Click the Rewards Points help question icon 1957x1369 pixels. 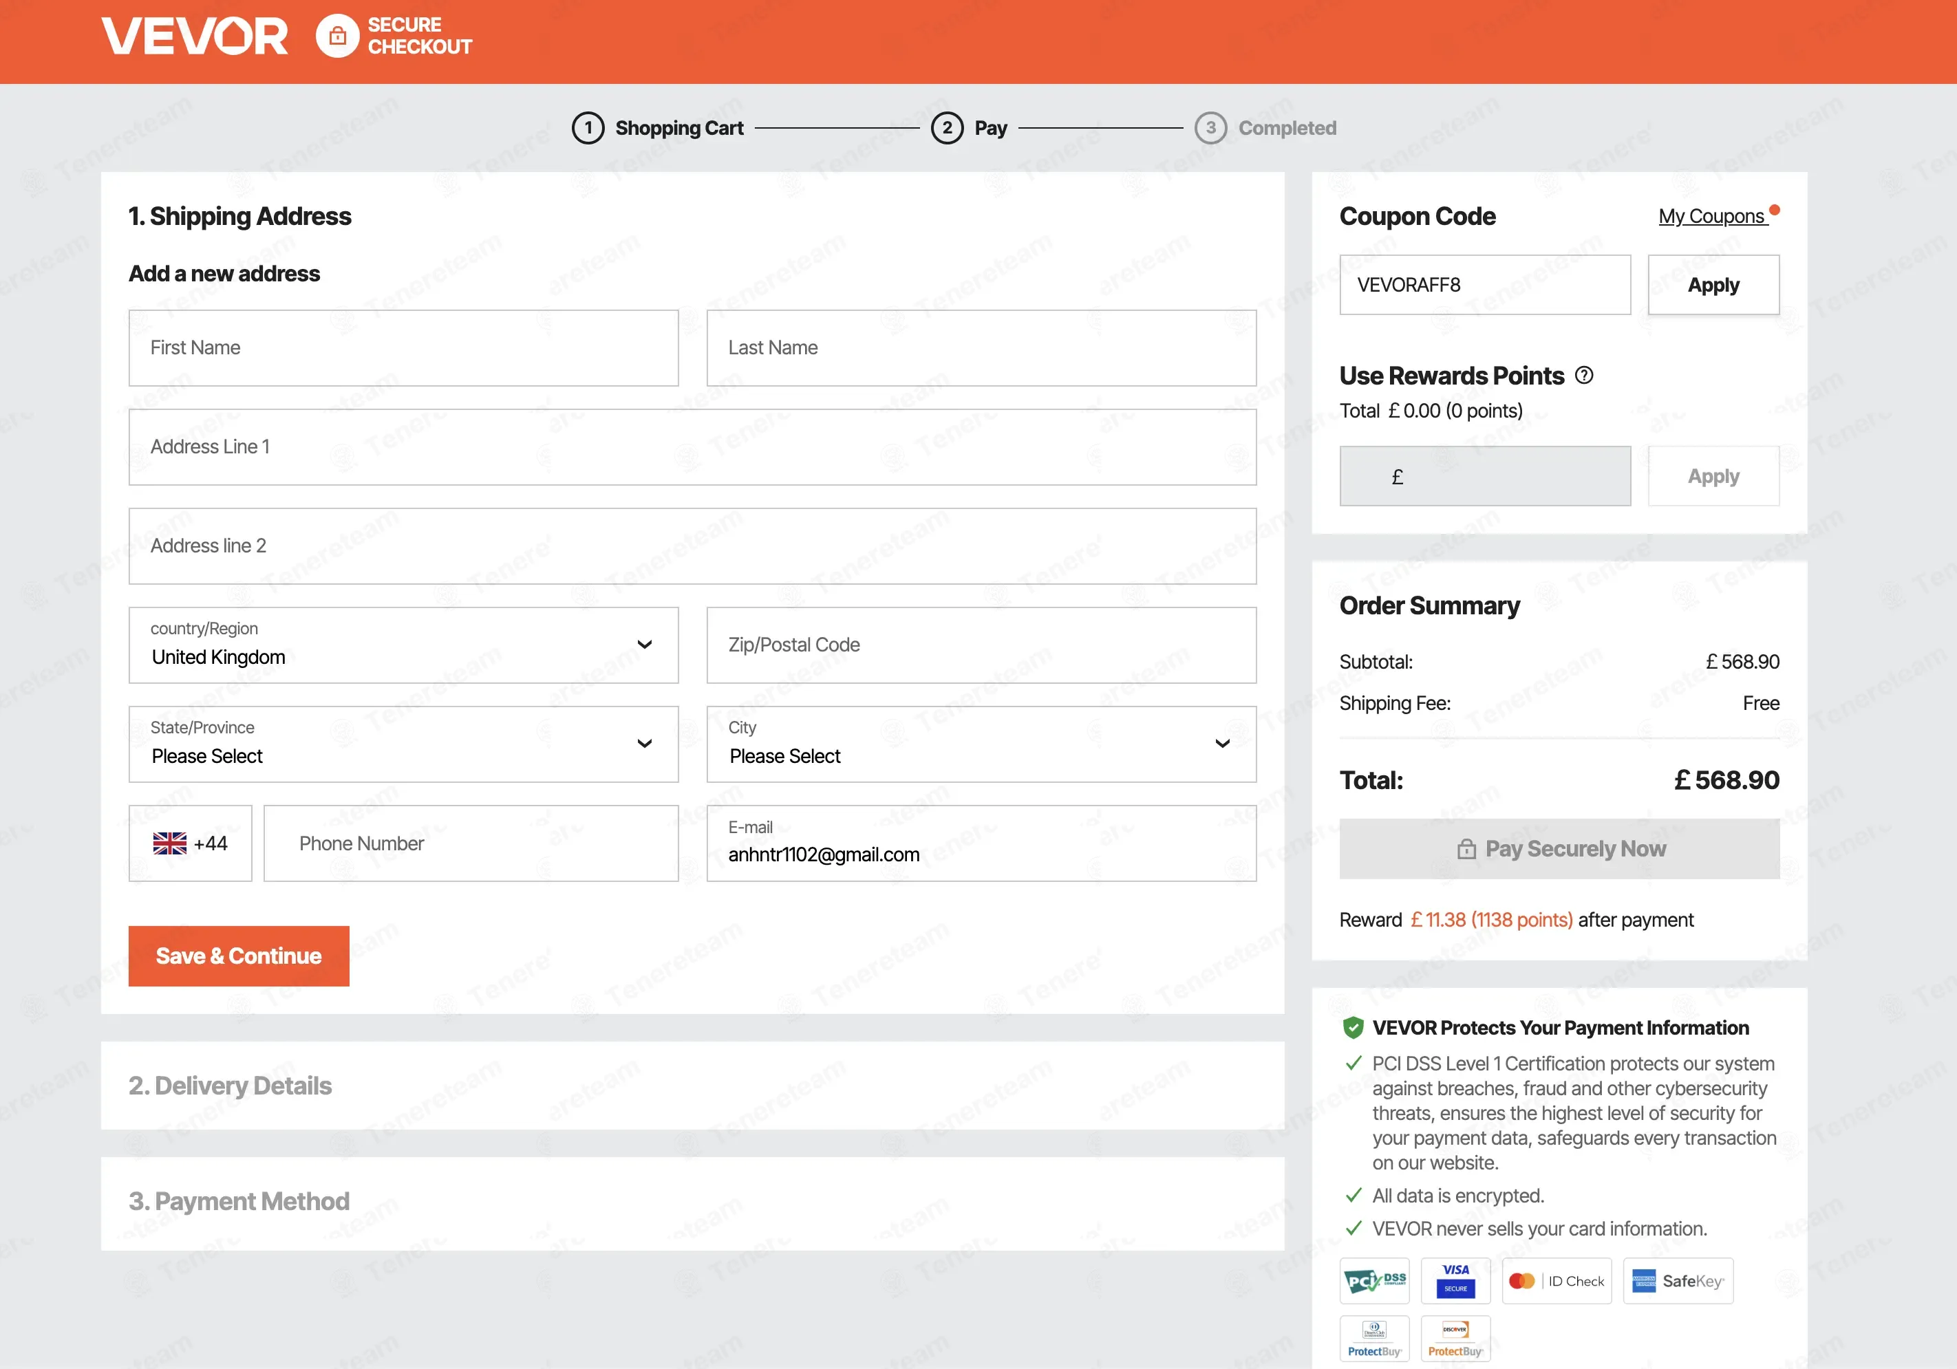coord(1583,375)
